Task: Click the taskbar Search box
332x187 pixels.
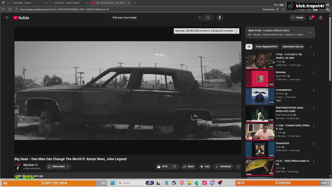Action: [136, 183]
